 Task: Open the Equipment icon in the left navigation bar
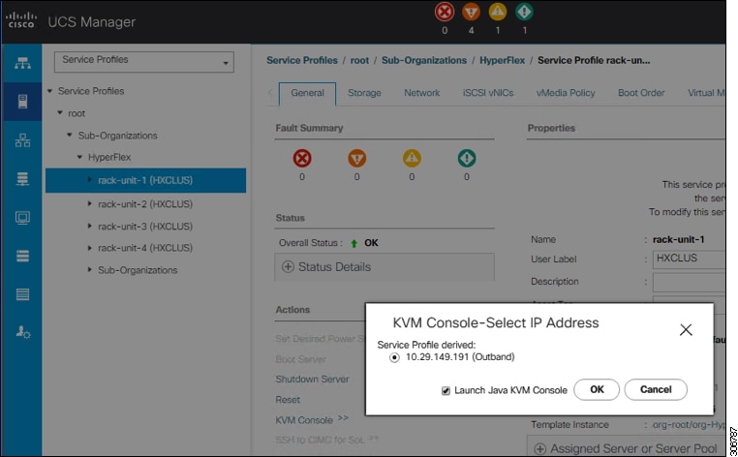(x=22, y=63)
